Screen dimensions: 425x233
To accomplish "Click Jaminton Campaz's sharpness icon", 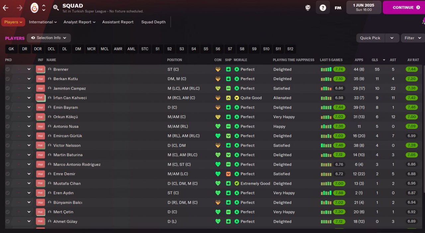I will click(228, 88).
